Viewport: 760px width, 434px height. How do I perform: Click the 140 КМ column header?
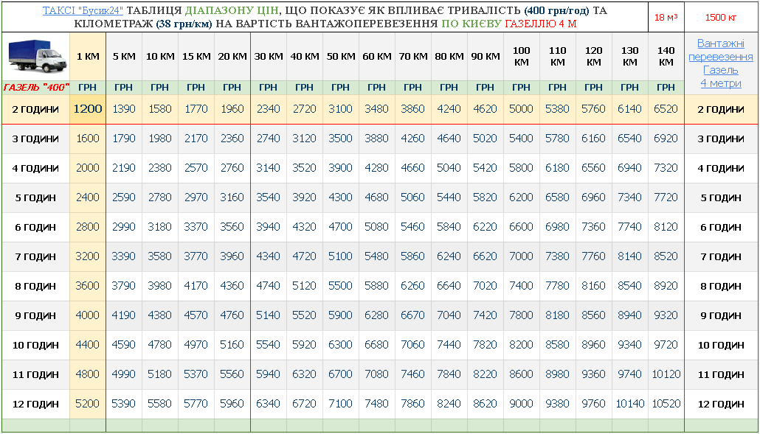666,57
